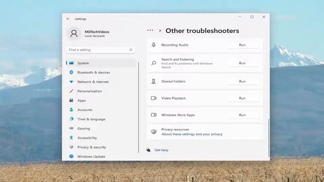The height and width of the screenshot is (182, 324).
Task: Click the Recording Audio label
Action: [175, 45]
